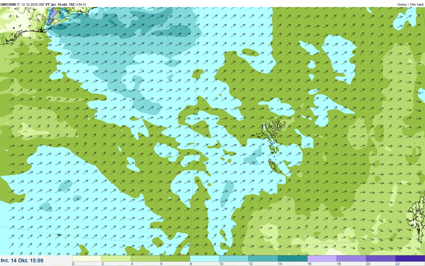Image resolution: width=425 pixels, height=266 pixels.
Task: Click the "þri. 14.okt. 15Z" valid time
Action: (x=63, y=4)
